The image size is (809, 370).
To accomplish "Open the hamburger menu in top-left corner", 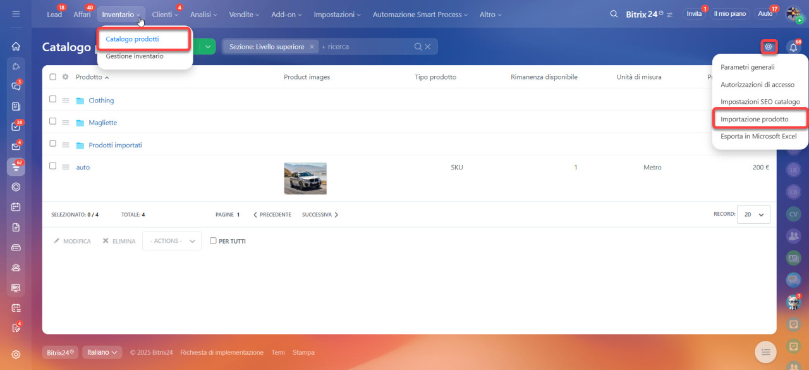I will [16, 14].
